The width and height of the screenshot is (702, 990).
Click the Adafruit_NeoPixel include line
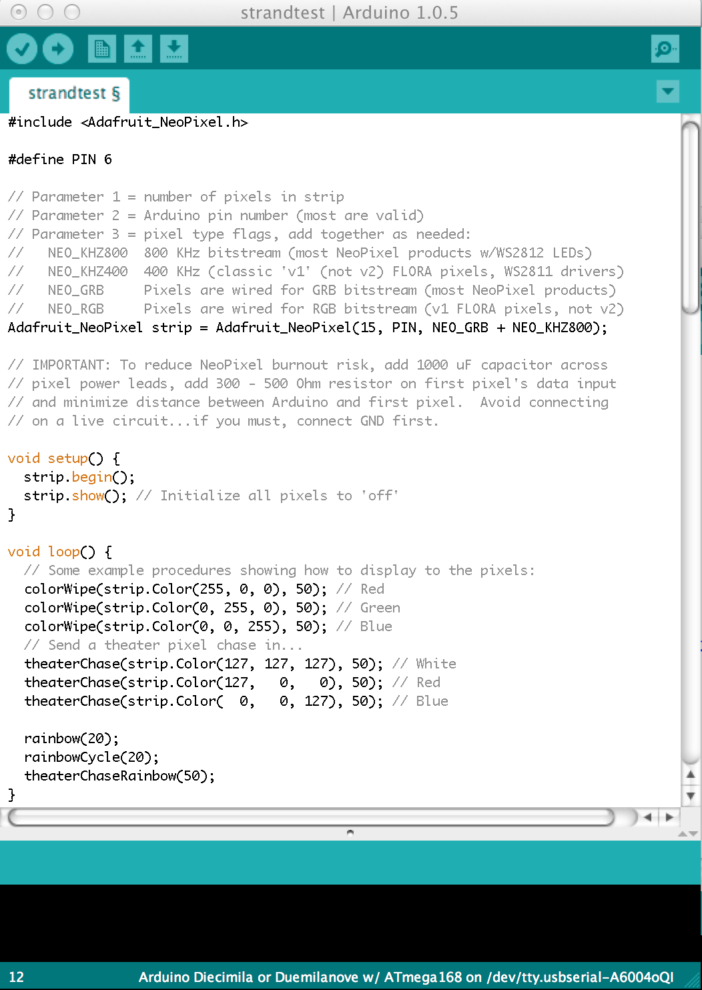click(127, 121)
